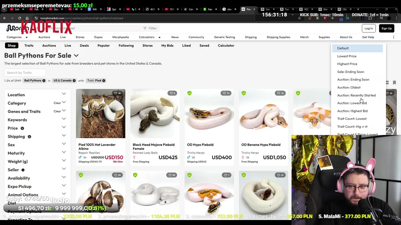Click the Sign Up button
Viewport: 401px width, 225px height.
387,28
